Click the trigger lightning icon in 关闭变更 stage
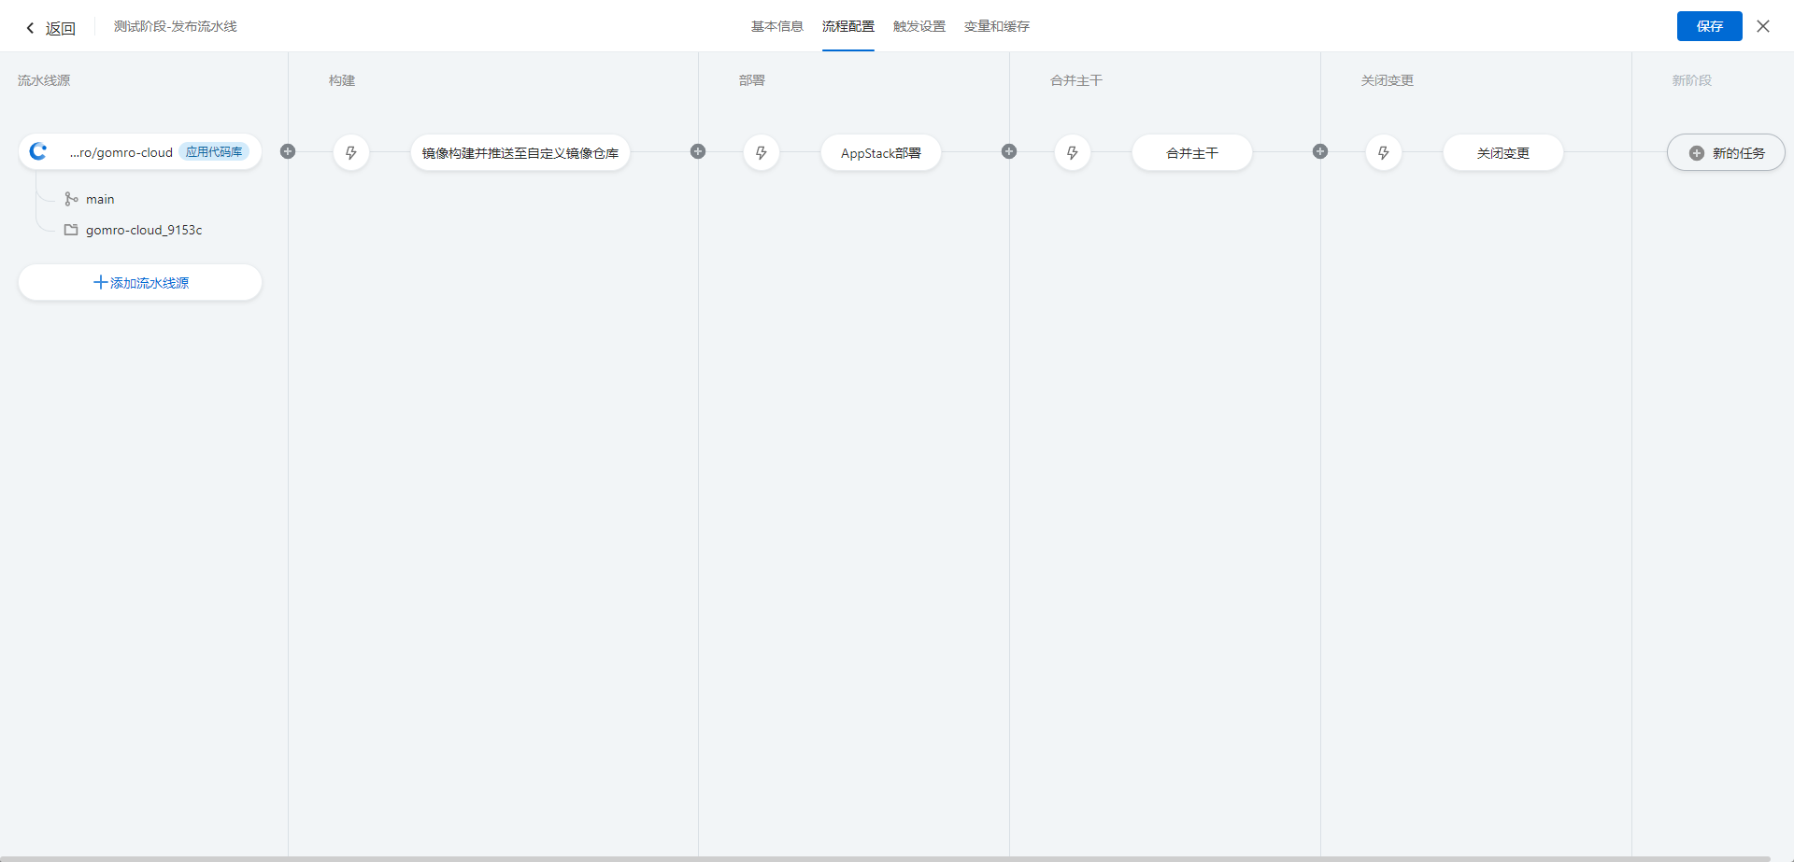The image size is (1794, 862). point(1383,152)
